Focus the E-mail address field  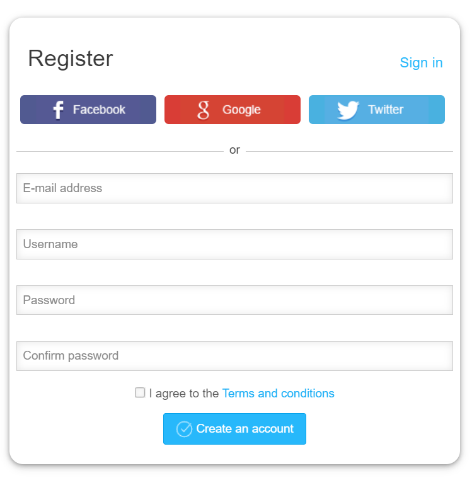click(234, 188)
